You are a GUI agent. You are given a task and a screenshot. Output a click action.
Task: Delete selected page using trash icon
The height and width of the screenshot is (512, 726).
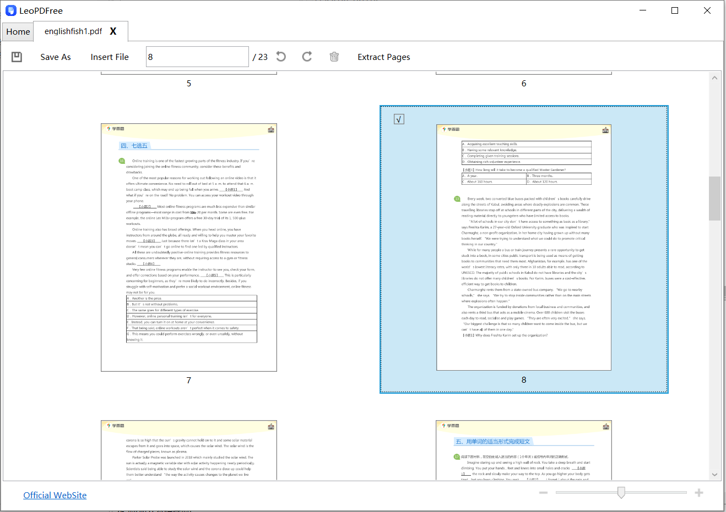pos(334,57)
